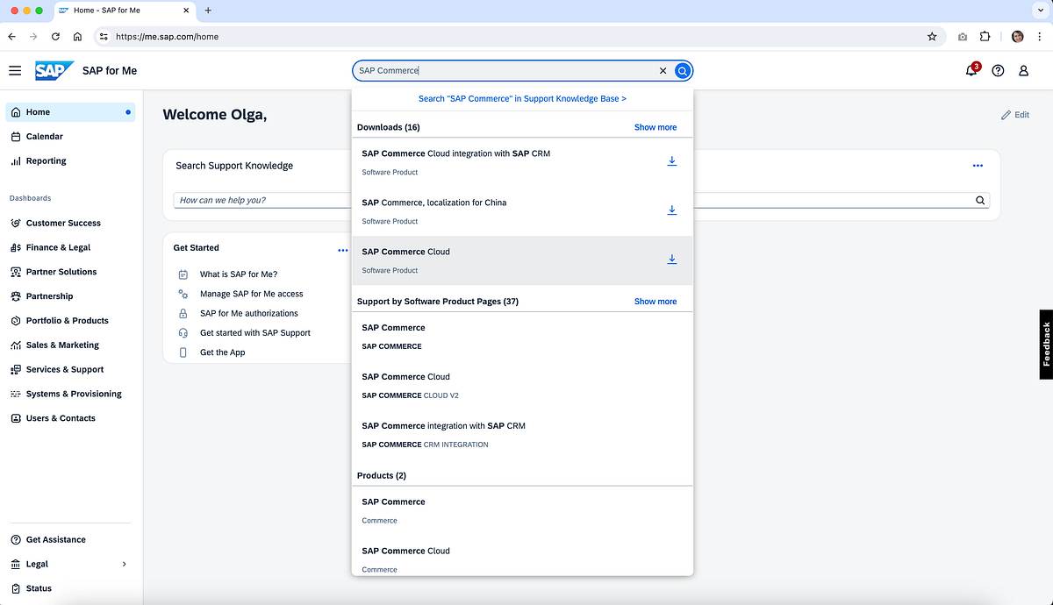Select the Calendar item in the sidebar
The width and height of the screenshot is (1053, 605).
tap(41, 136)
